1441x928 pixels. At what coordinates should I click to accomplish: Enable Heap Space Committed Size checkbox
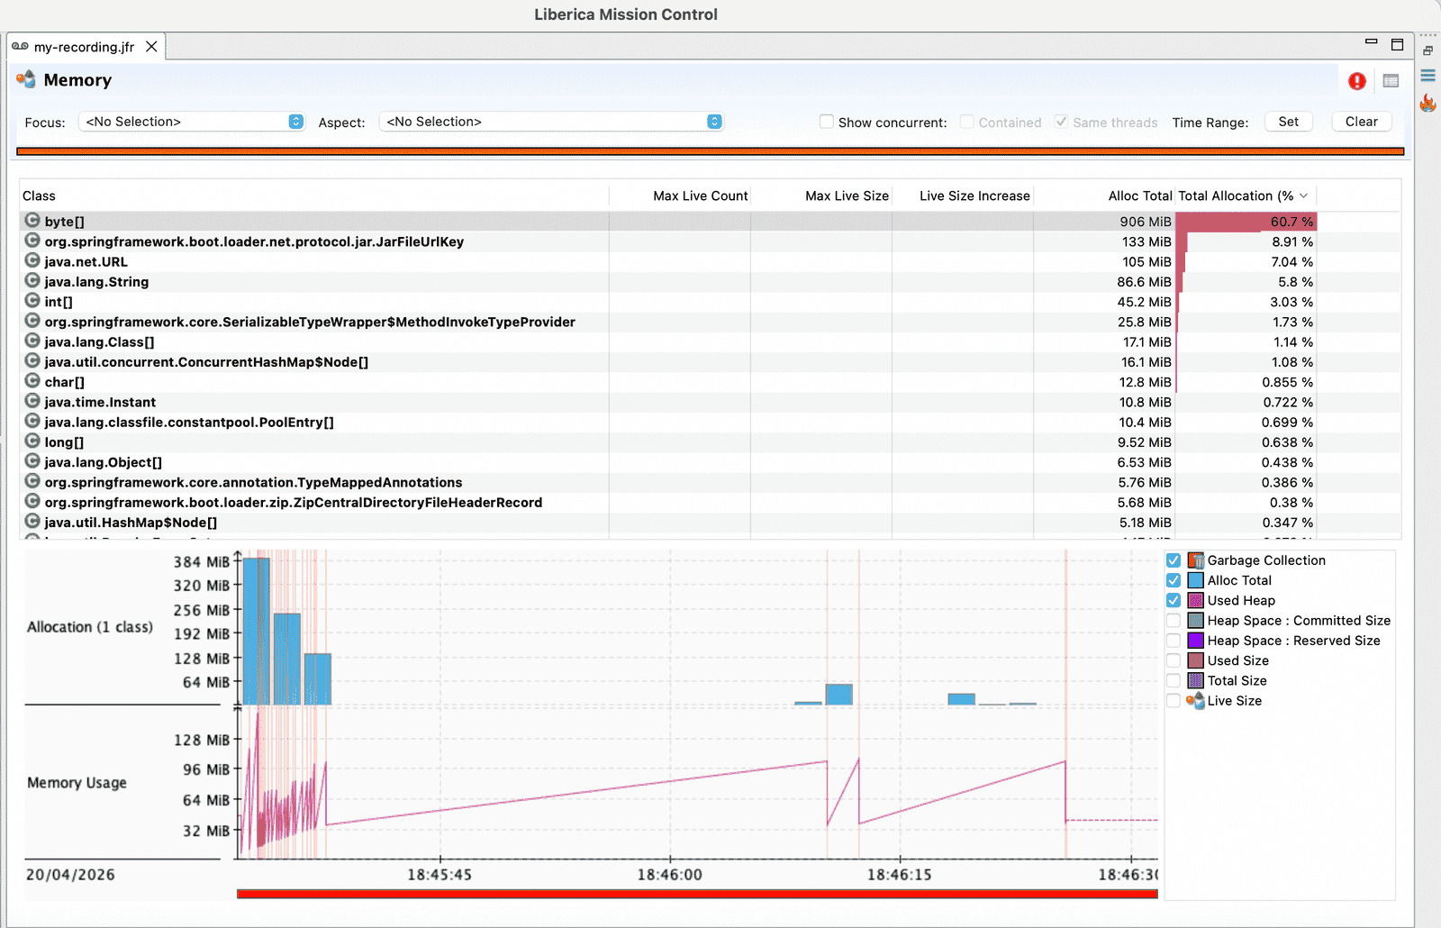1174,621
